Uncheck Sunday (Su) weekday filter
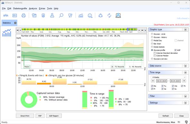190x124 pixels. [x=173, y=89]
